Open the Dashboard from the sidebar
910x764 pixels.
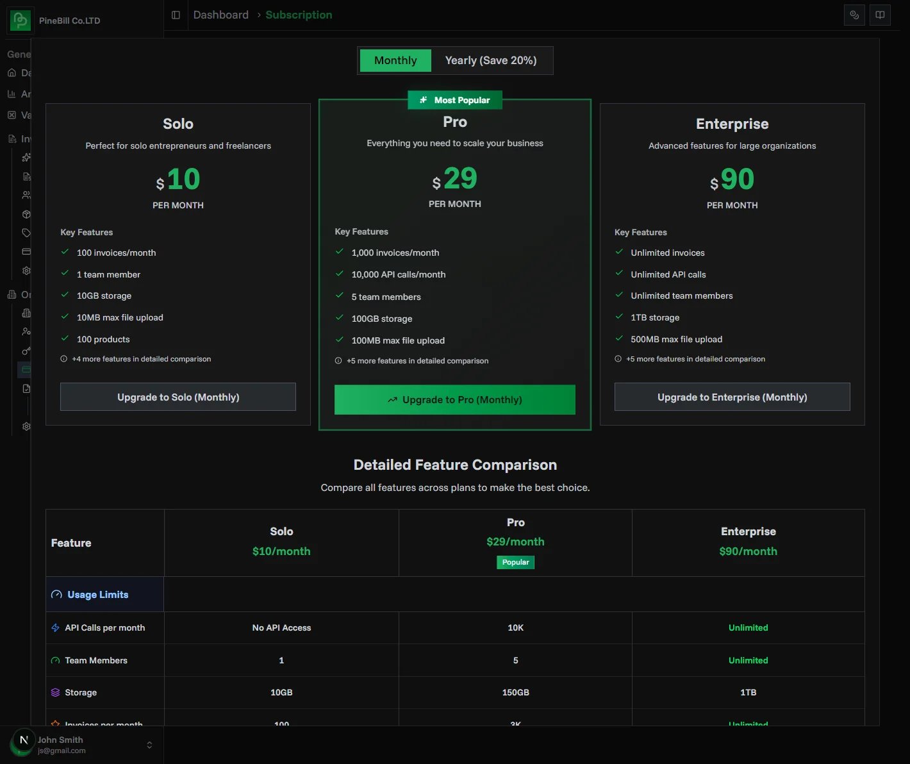(x=12, y=72)
